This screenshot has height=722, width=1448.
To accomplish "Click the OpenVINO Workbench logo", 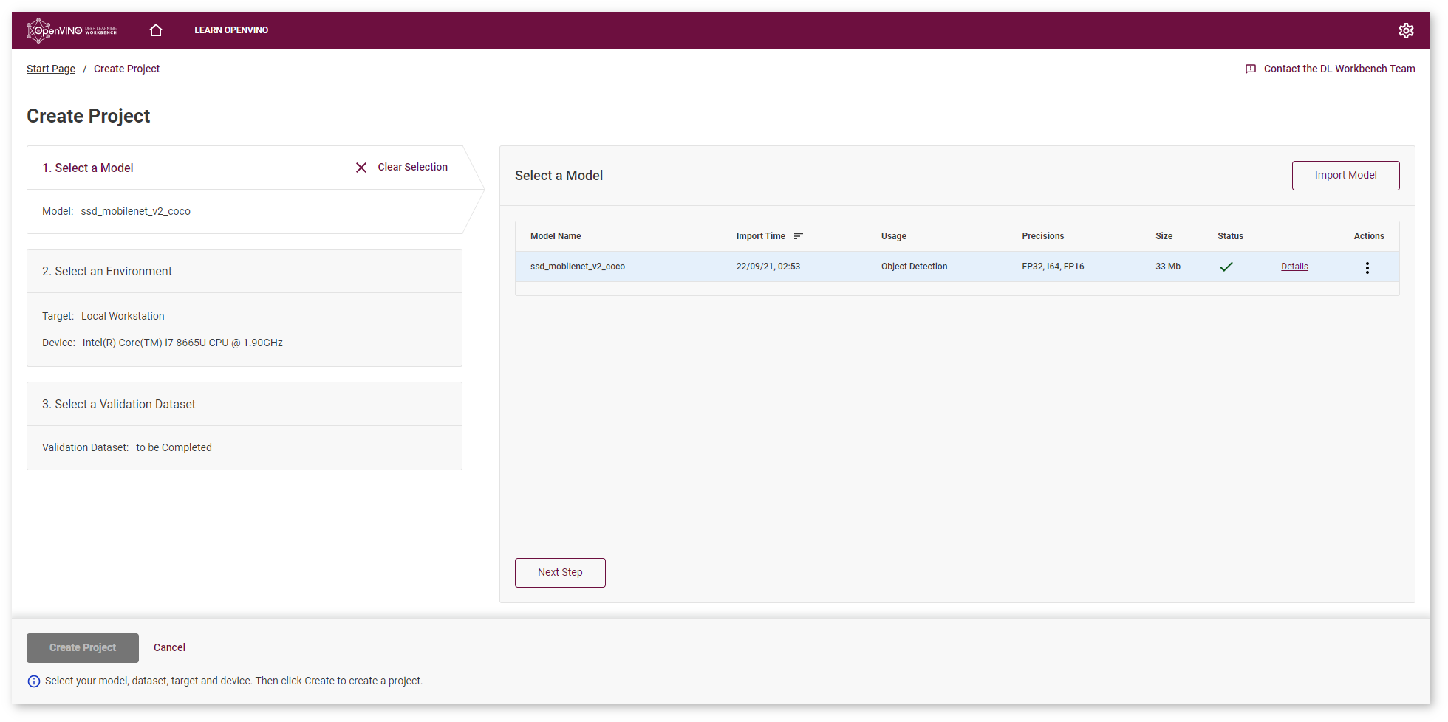I will pos(72,30).
